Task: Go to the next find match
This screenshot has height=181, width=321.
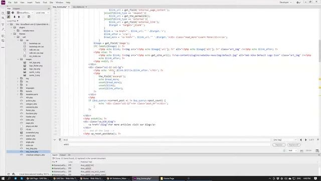Action: (306, 140)
